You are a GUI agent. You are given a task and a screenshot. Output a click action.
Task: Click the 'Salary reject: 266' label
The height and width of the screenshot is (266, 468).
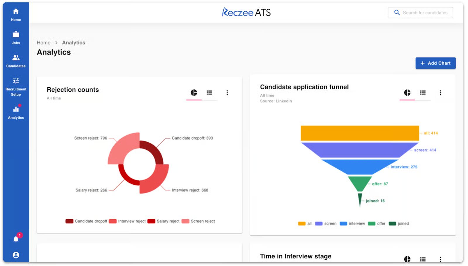91,190
